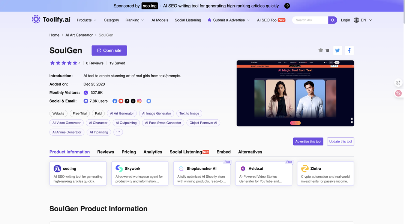405x224 pixels.
Task: Click the seo.ing card logo icon
Action: [57, 168]
